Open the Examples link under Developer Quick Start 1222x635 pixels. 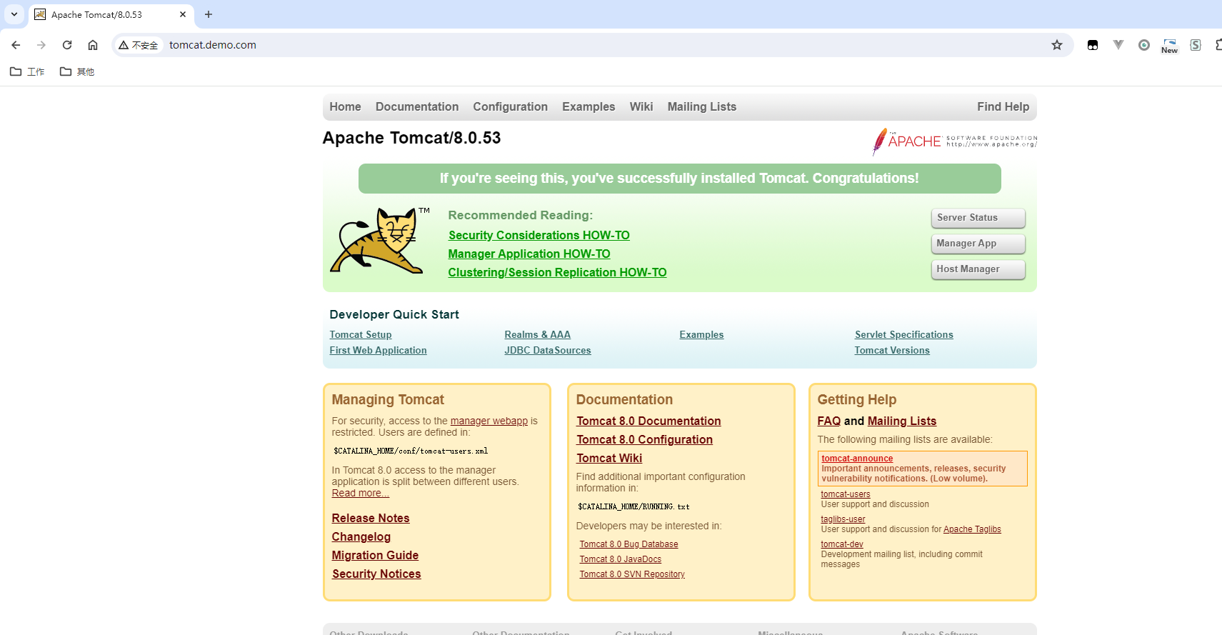point(701,334)
